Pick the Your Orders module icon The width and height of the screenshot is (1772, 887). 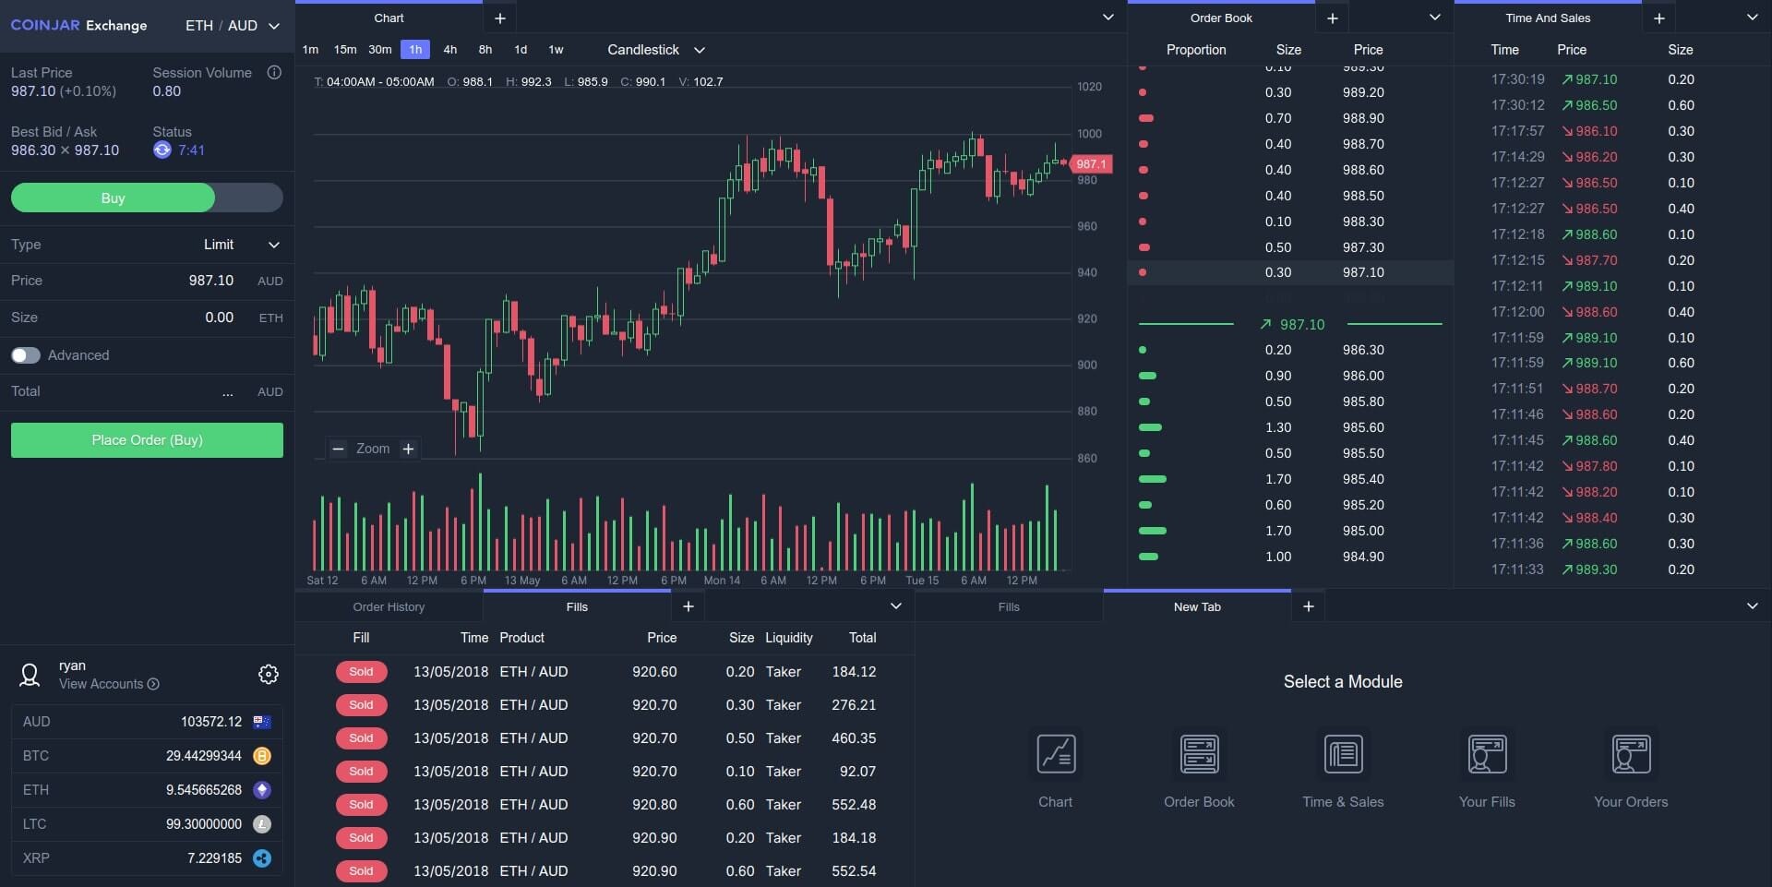[1631, 754]
